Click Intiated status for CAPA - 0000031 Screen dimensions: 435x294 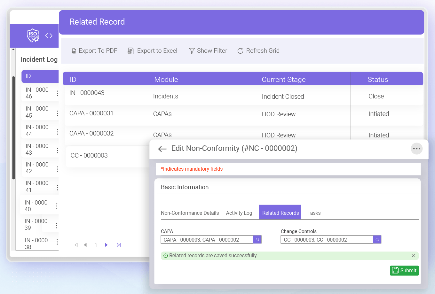tap(379, 114)
